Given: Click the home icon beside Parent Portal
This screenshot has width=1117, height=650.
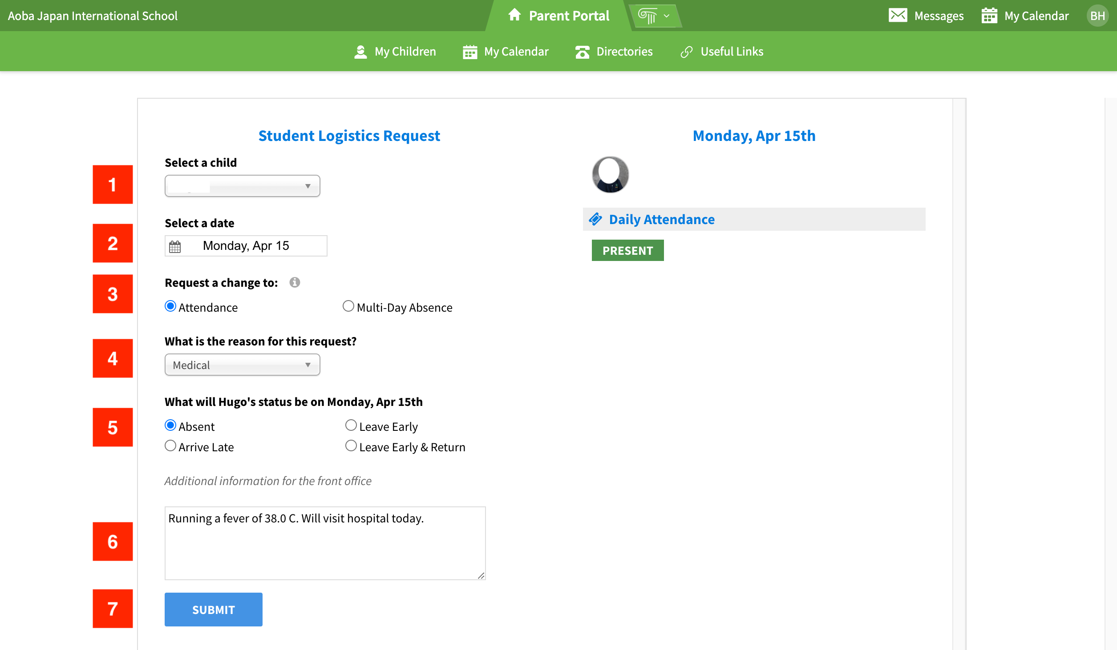Looking at the screenshot, I should pyautogui.click(x=514, y=15).
